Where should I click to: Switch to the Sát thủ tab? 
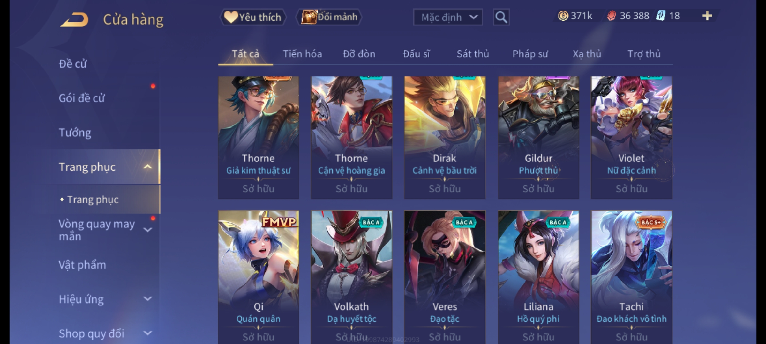[x=473, y=54]
